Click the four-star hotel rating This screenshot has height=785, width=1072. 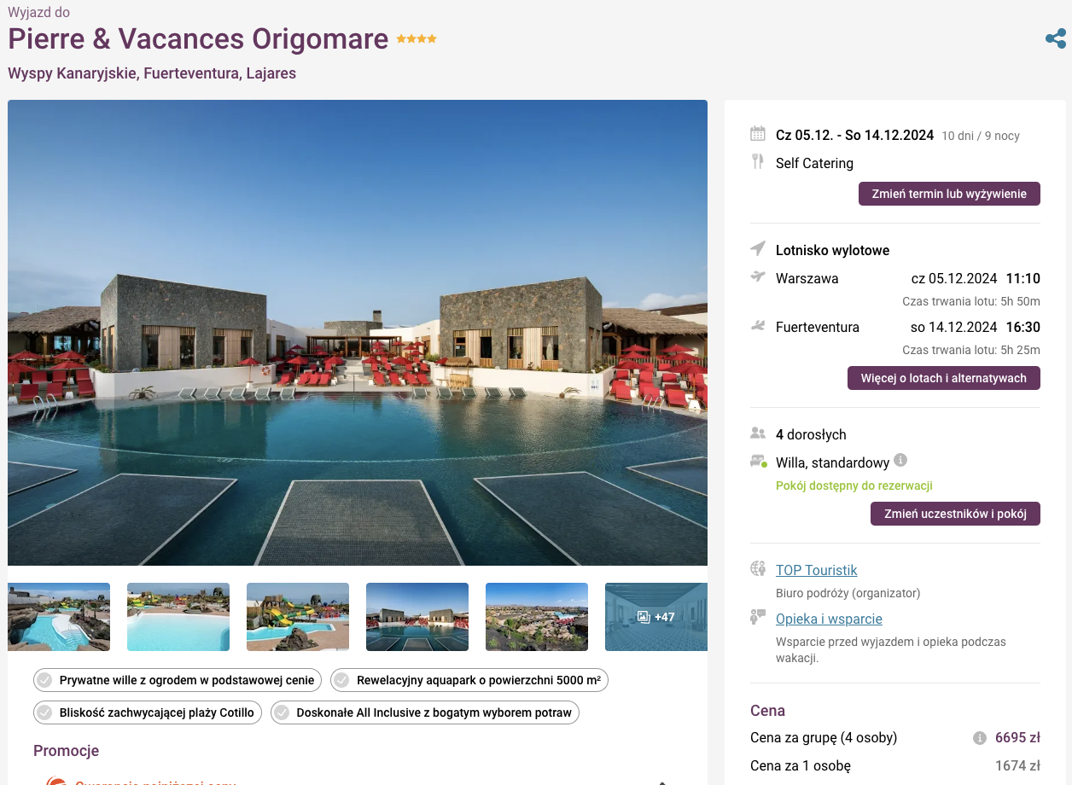417,39
